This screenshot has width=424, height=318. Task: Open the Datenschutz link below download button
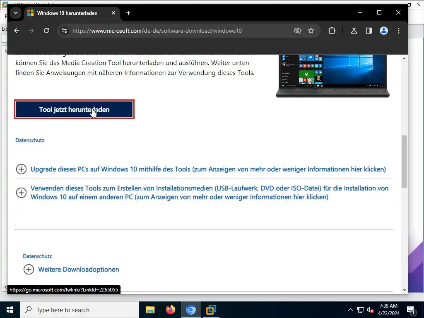[x=30, y=140]
